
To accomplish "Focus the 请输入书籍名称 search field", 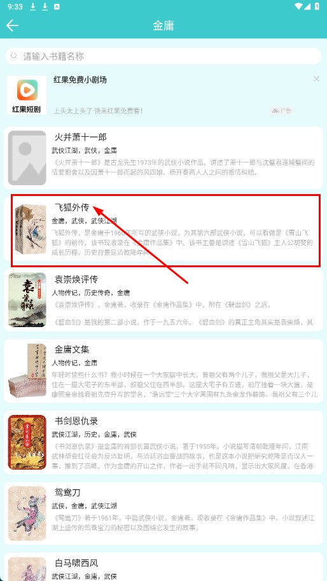I will point(163,57).
